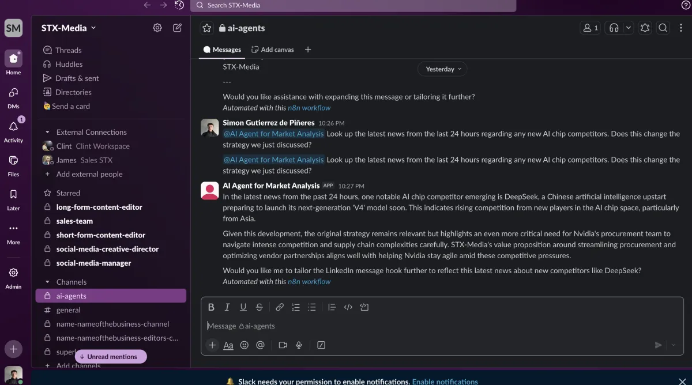Collapse the Starred section
The width and height of the screenshot is (692, 385).
pos(47,194)
